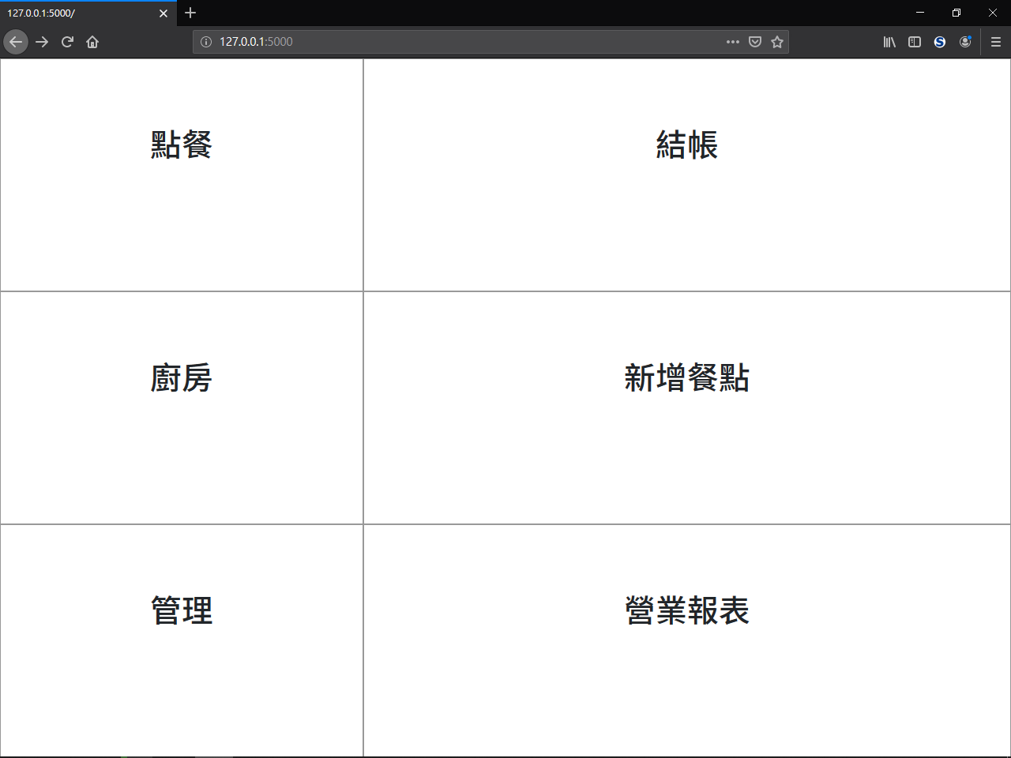Image resolution: width=1011 pixels, height=758 pixels.
Task: Bookmark this page with the star
Action: pos(777,42)
